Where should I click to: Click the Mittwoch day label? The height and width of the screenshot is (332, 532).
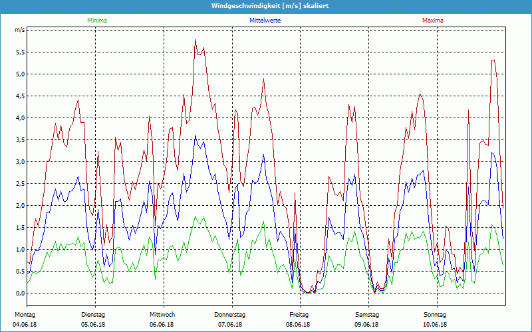coord(162,315)
